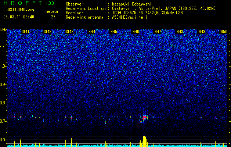
Task: Click the large red meteor echo near 0946
Action: pyautogui.click(x=144, y=118)
